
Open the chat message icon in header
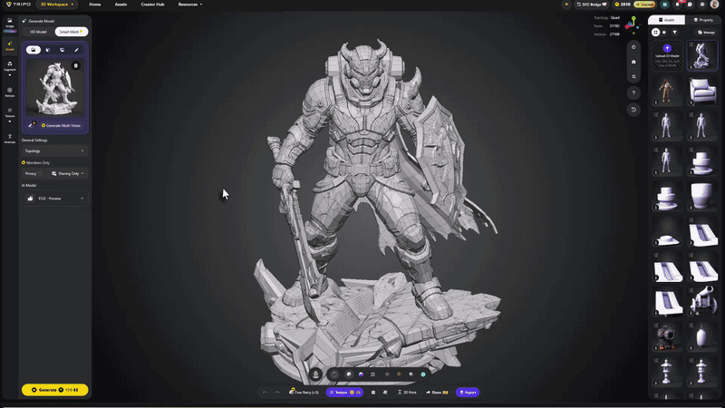click(x=690, y=5)
